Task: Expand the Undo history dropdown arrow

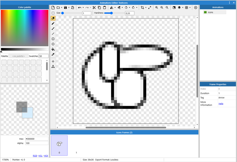Action: [83, 7]
